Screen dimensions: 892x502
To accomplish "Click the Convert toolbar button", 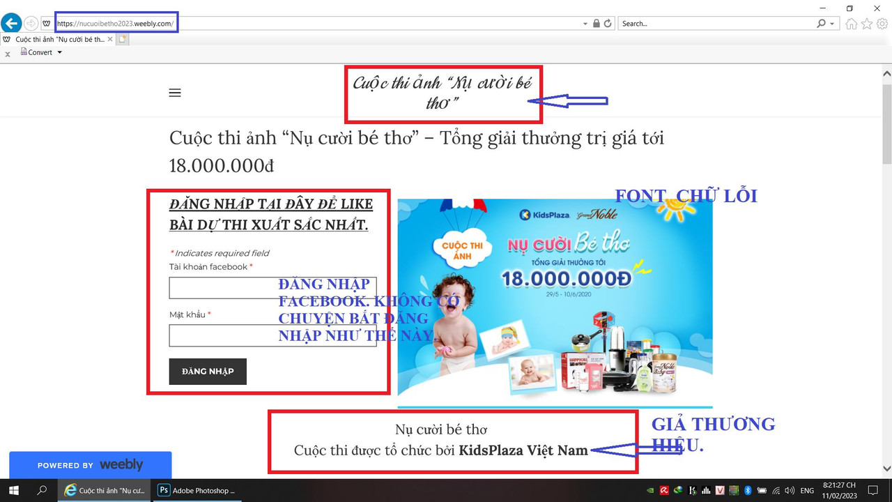I will pyautogui.click(x=36, y=52).
